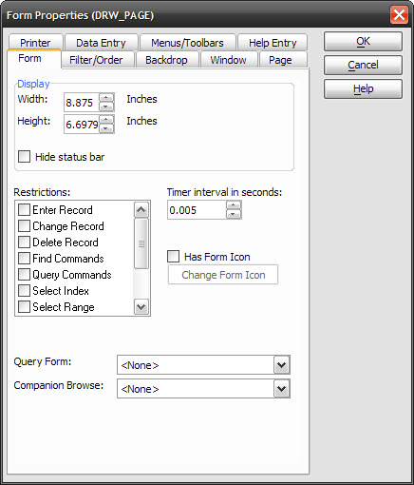Click the Height value field

point(82,125)
